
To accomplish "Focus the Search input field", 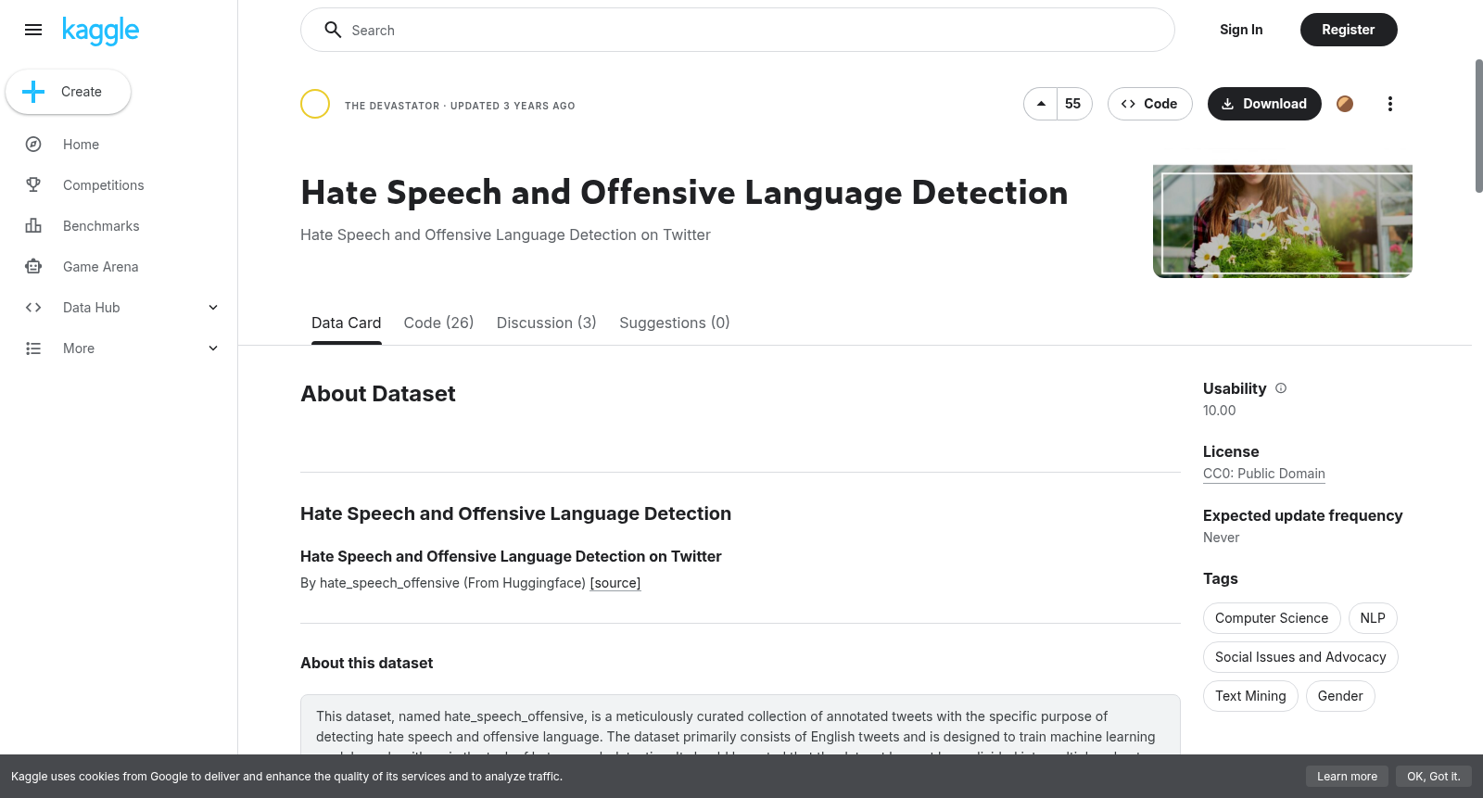I will 738,30.
